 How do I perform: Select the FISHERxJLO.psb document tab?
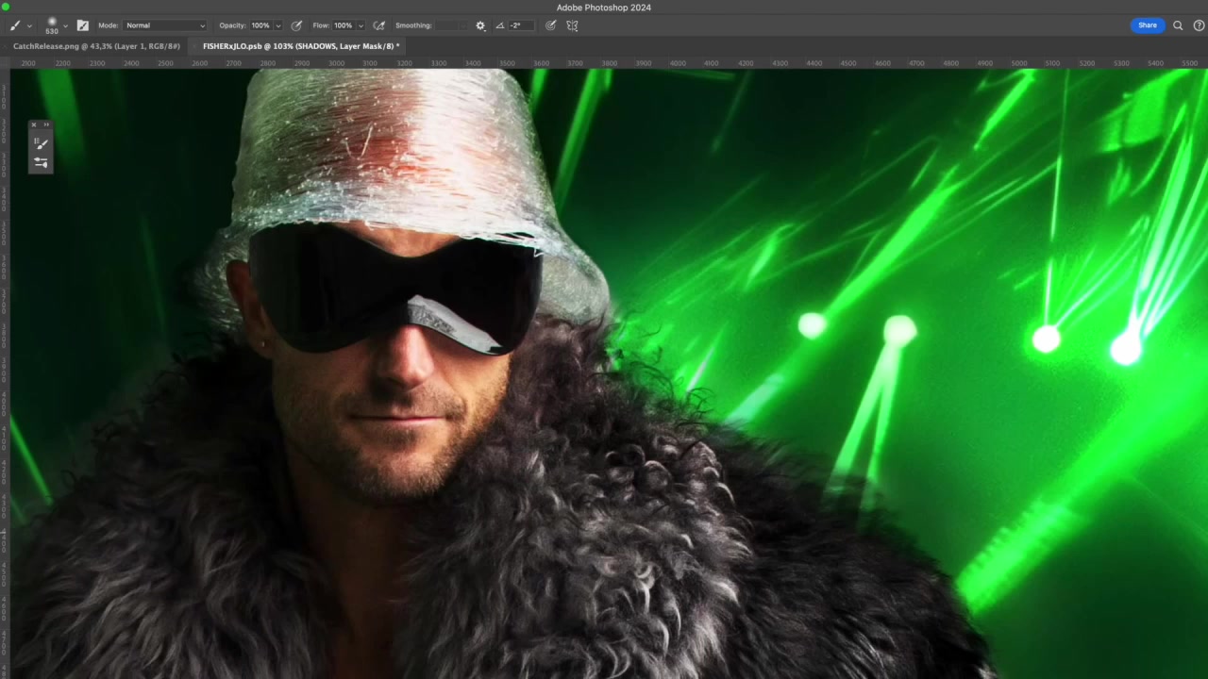coord(300,46)
